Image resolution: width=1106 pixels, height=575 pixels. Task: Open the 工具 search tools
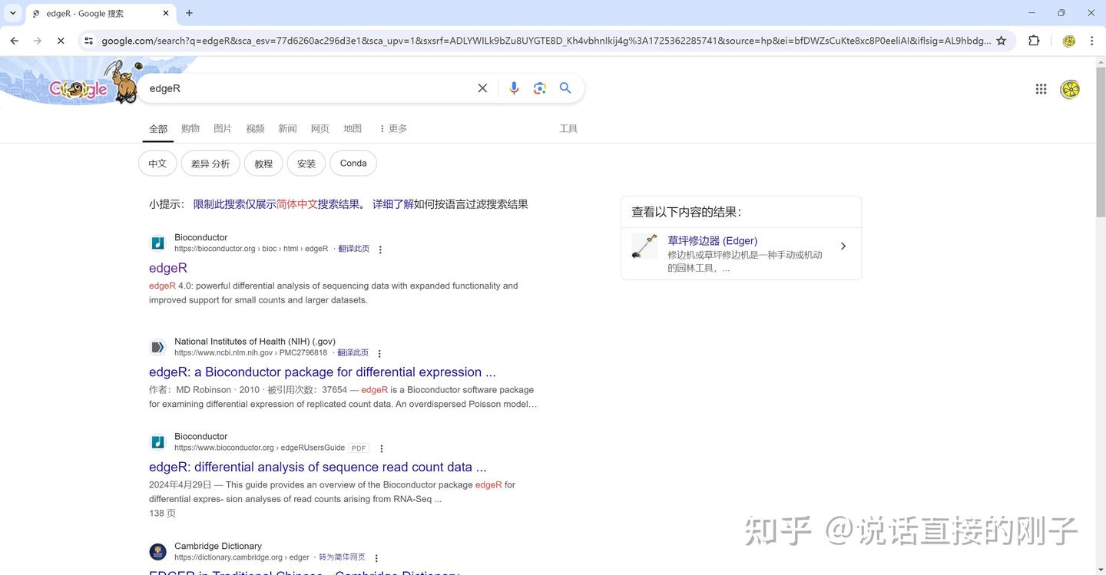coord(568,128)
